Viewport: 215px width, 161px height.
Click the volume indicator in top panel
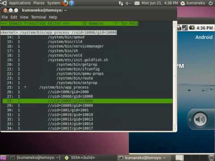pos(128,3)
